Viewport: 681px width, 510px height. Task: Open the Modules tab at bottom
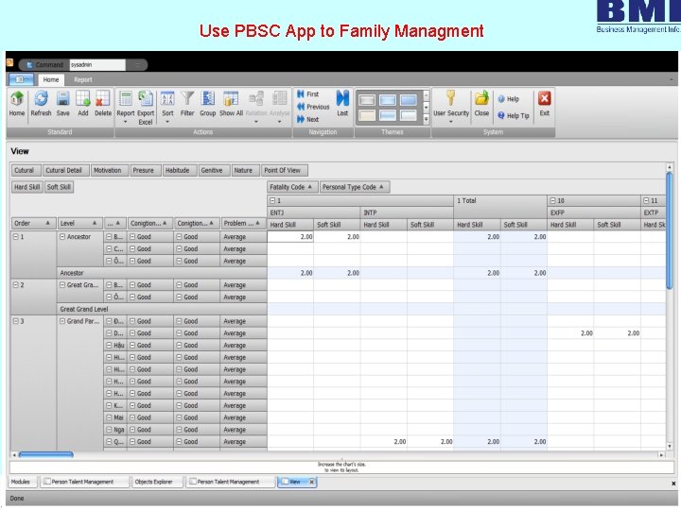tap(21, 482)
